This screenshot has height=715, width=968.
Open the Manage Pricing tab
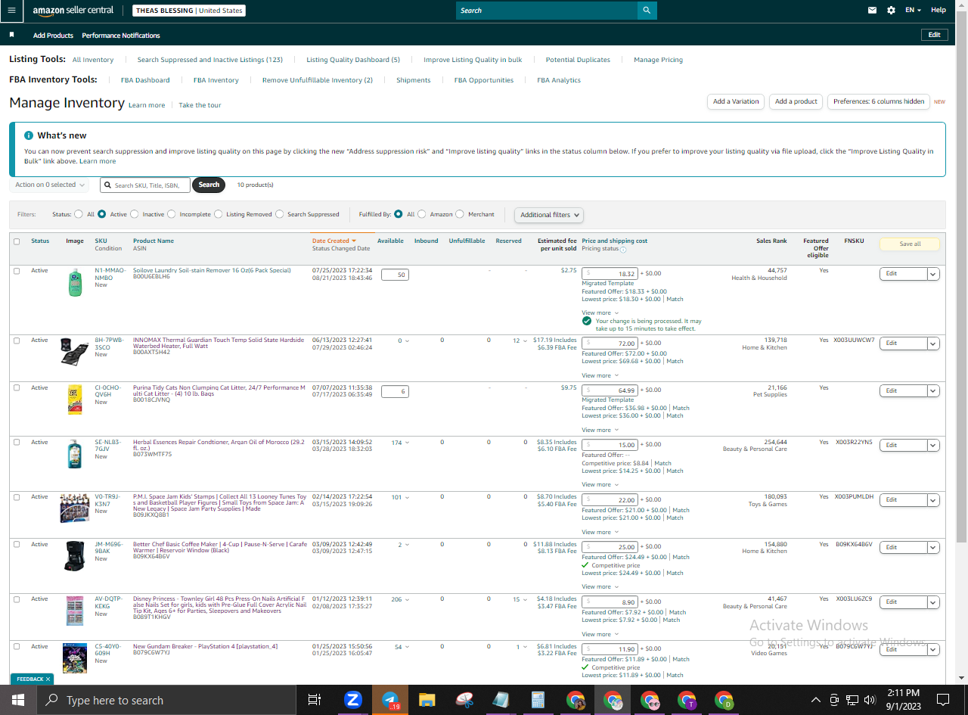pos(658,60)
